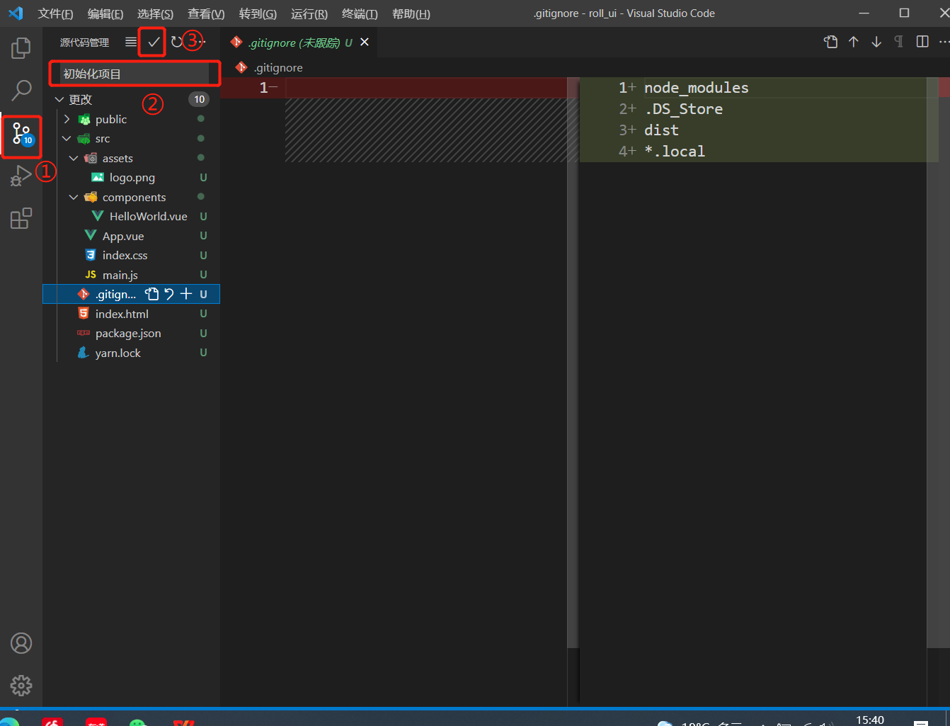Open the Manage gear menu
950x726 pixels.
click(21, 686)
